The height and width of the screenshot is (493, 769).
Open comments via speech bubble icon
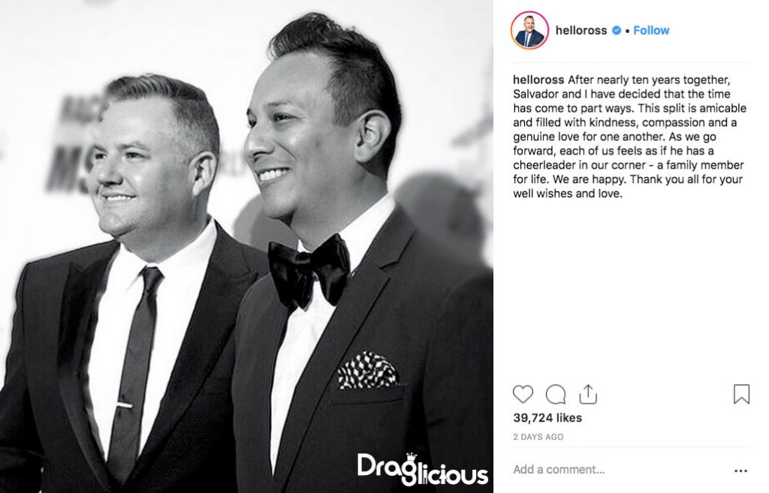point(556,394)
